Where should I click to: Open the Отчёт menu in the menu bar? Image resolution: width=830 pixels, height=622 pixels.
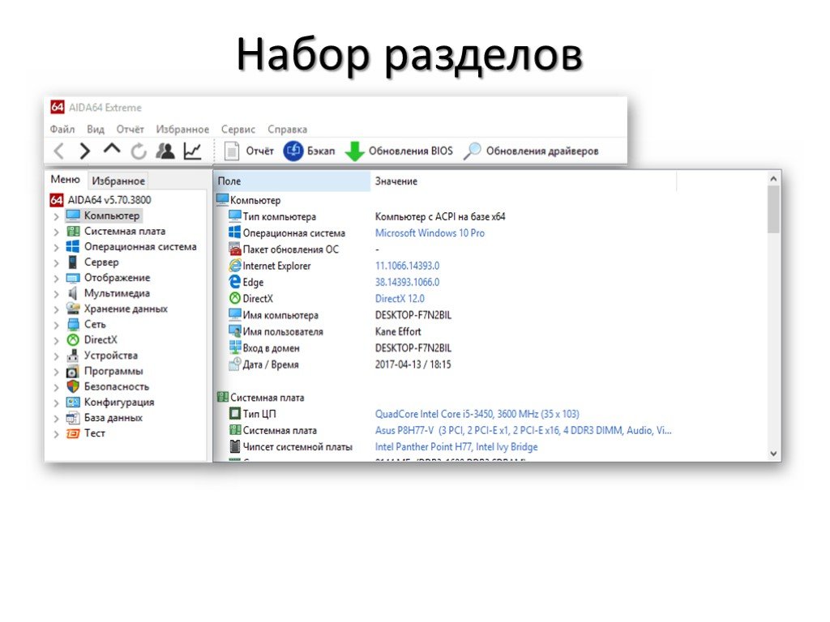(130, 130)
